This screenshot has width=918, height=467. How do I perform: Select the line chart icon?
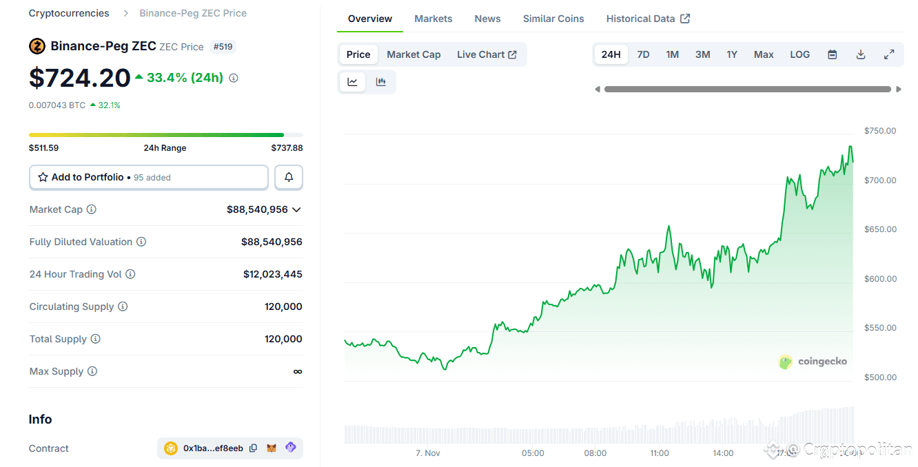coord(352,81)
